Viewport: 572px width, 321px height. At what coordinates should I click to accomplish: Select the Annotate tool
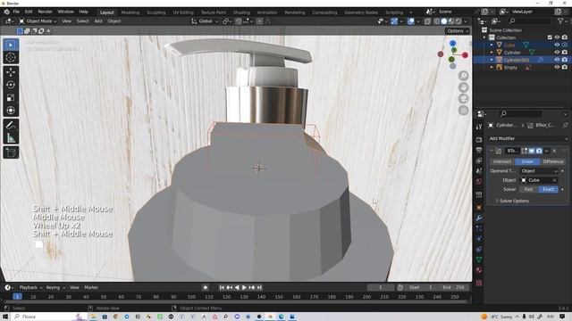click(x=11, y=125)
